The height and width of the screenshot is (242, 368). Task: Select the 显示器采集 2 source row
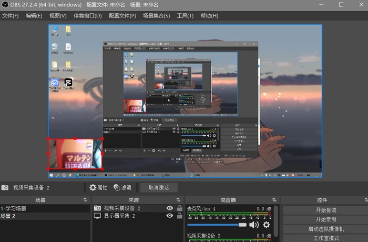pos(137,216)
